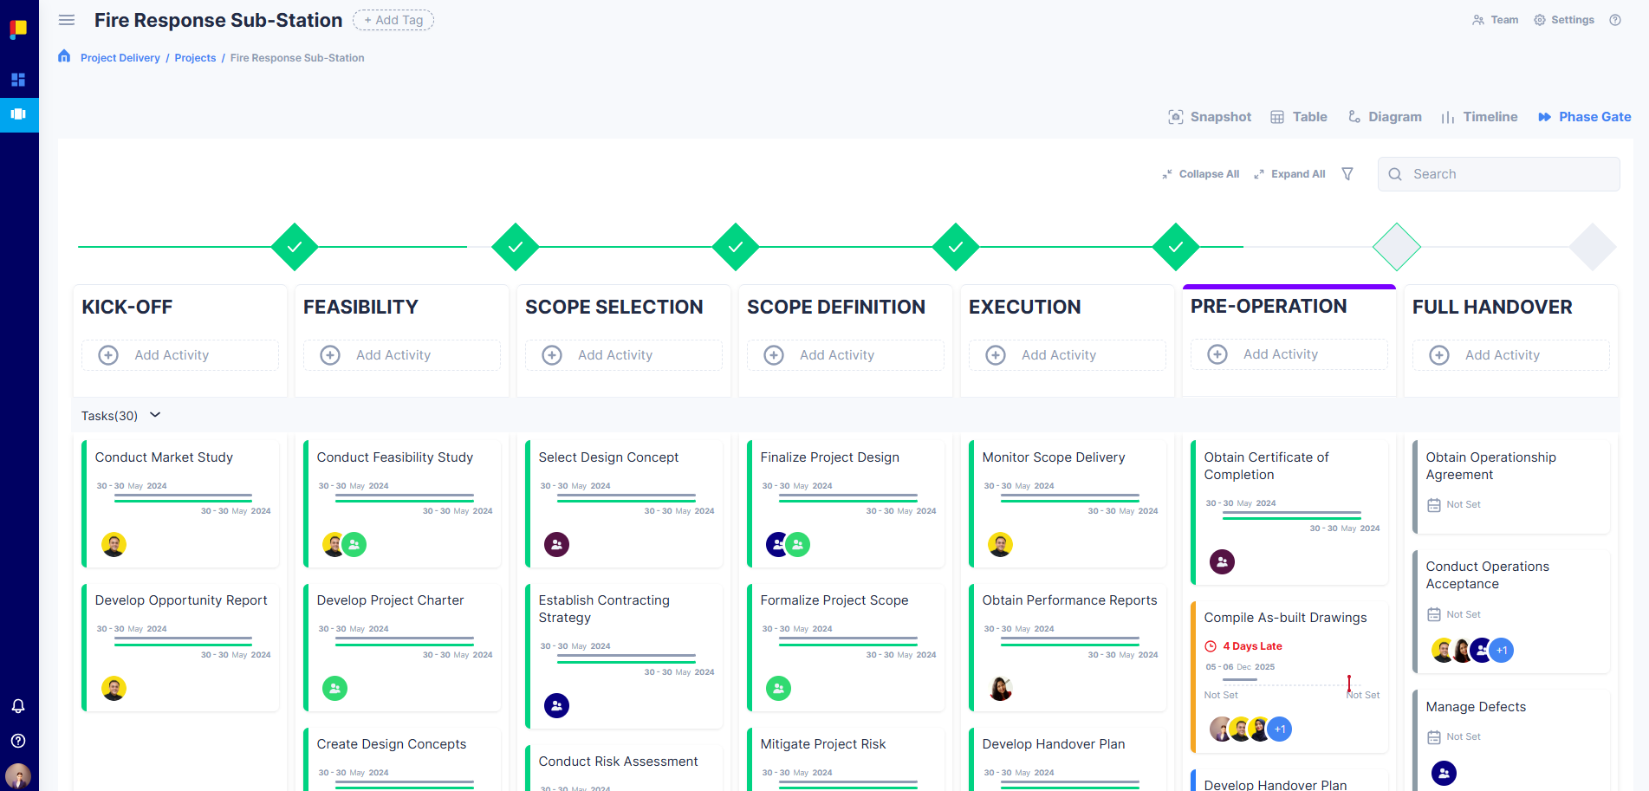Click the filter funnel icon
The height and width of the screenshot is (791, 1649).
point(1347,174)
